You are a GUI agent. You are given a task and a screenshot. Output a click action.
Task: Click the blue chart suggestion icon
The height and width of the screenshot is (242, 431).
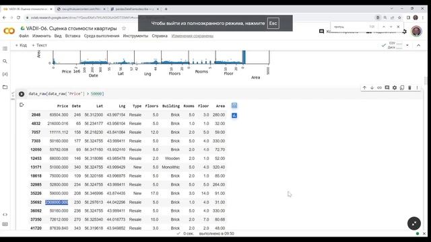point(234,116)
